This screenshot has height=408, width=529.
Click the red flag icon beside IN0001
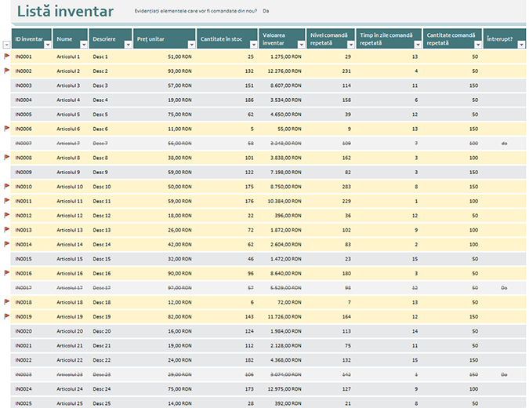click(x=7, y=56)
